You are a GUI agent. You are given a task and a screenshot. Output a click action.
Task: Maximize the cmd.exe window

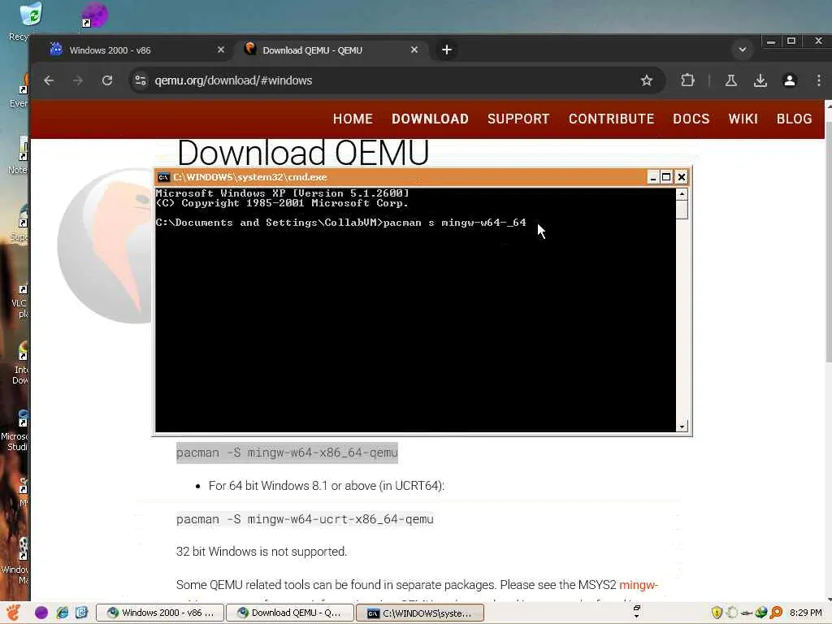pos(666,177)
